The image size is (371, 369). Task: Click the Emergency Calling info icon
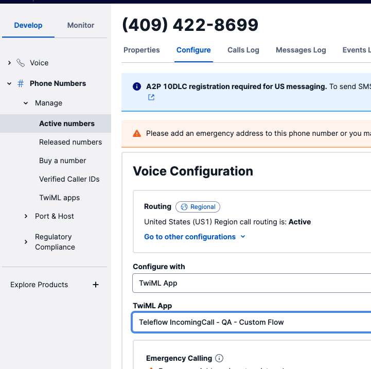[219, 358]
